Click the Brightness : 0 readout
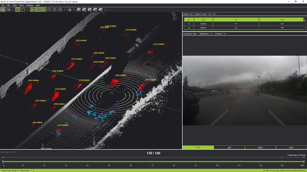This screenshot has height=172, width=307. [x=206, y=34]
